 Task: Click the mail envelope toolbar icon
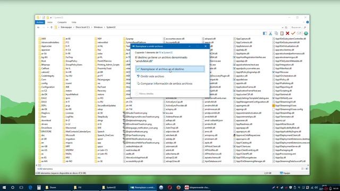pyautogui.click(x=299, y=33)
